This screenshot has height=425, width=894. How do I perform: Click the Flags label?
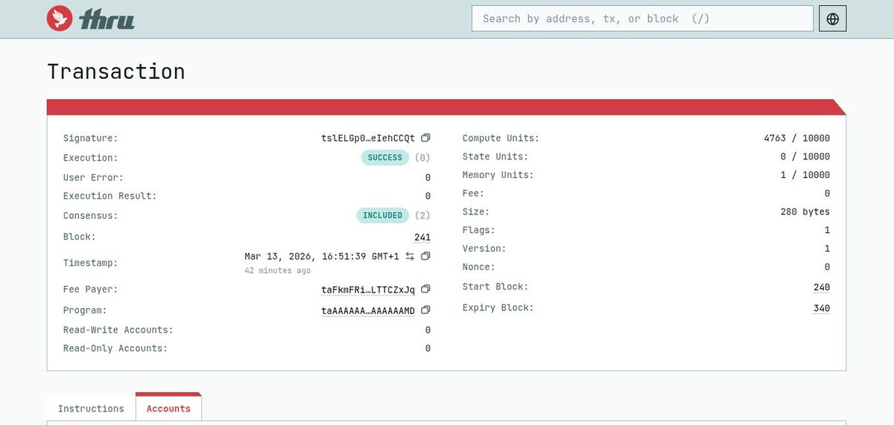[478, 231]
